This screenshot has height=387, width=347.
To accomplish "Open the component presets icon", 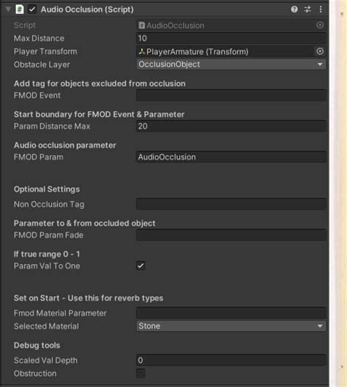I will pyautogui.click(x=307, y=10).
